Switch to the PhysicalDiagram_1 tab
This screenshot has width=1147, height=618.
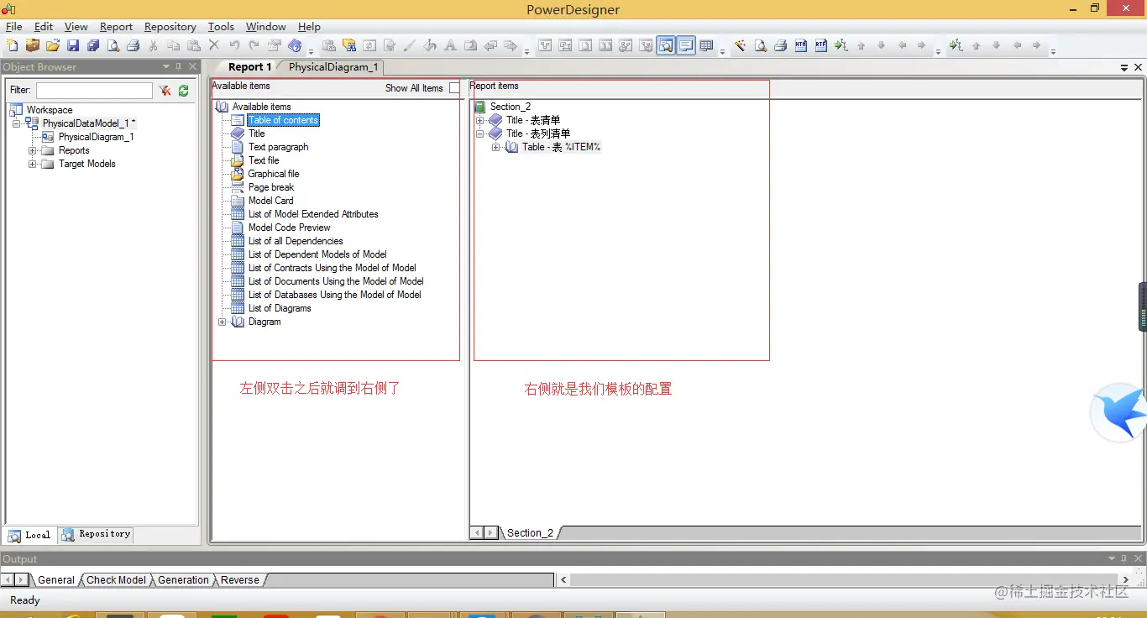coord(333,67)
